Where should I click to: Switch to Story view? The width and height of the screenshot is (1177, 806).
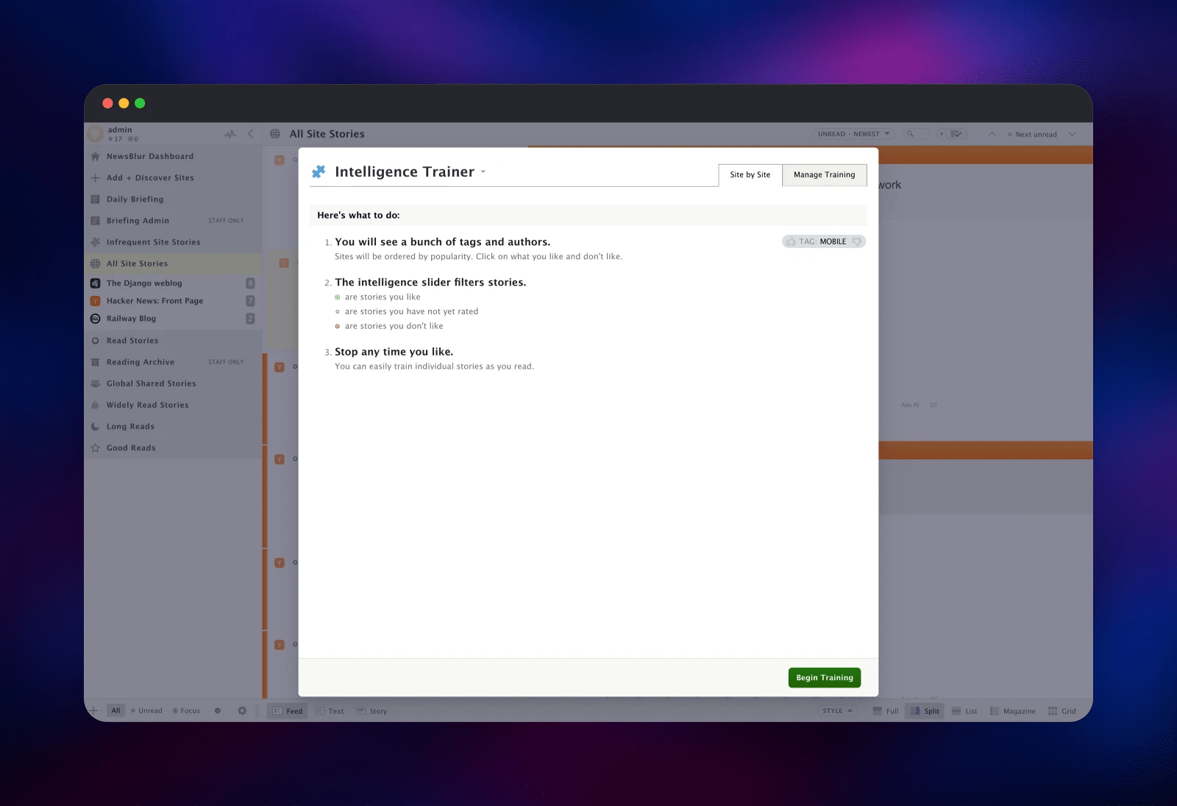371,710
